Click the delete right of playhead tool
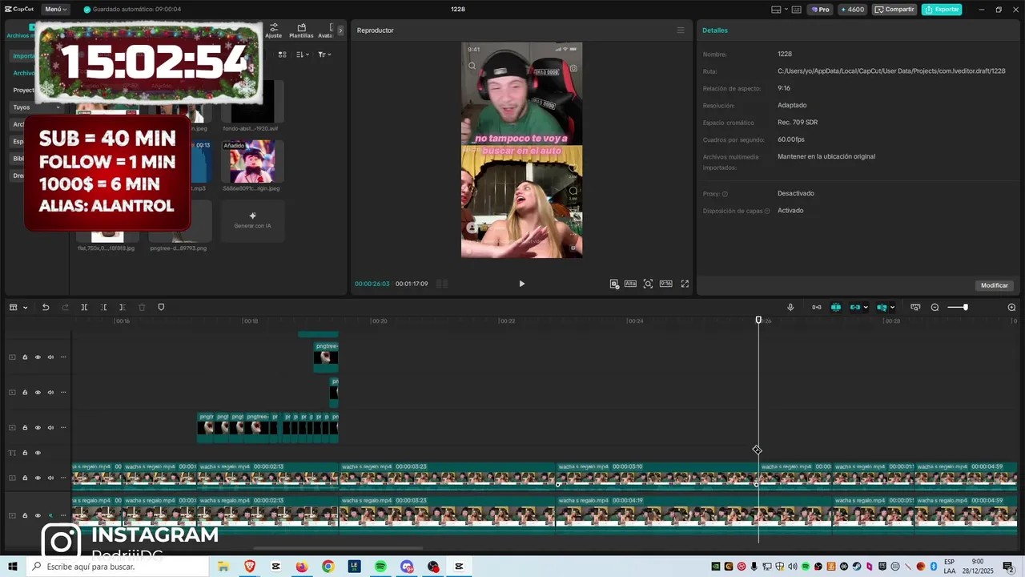Screen dimensions: 1025x577 (122, 307)
